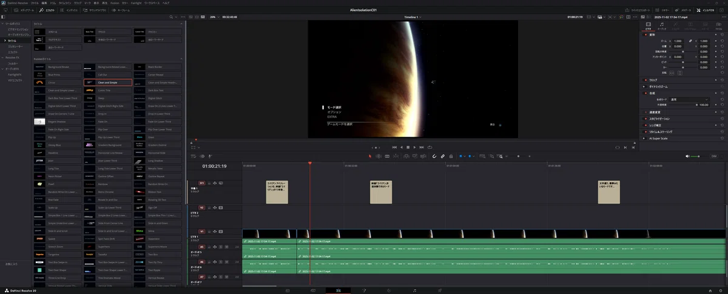Toggle the zoom X/Y link icon
Viewport: 728px width, 294px height.
point(690,41)
